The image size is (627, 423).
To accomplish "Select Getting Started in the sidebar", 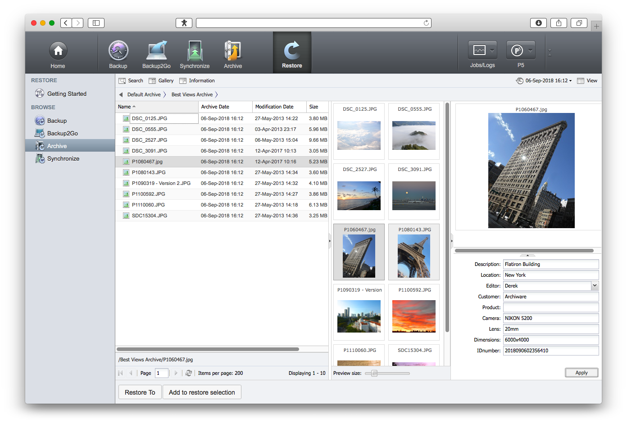I will tap(67, 94).
